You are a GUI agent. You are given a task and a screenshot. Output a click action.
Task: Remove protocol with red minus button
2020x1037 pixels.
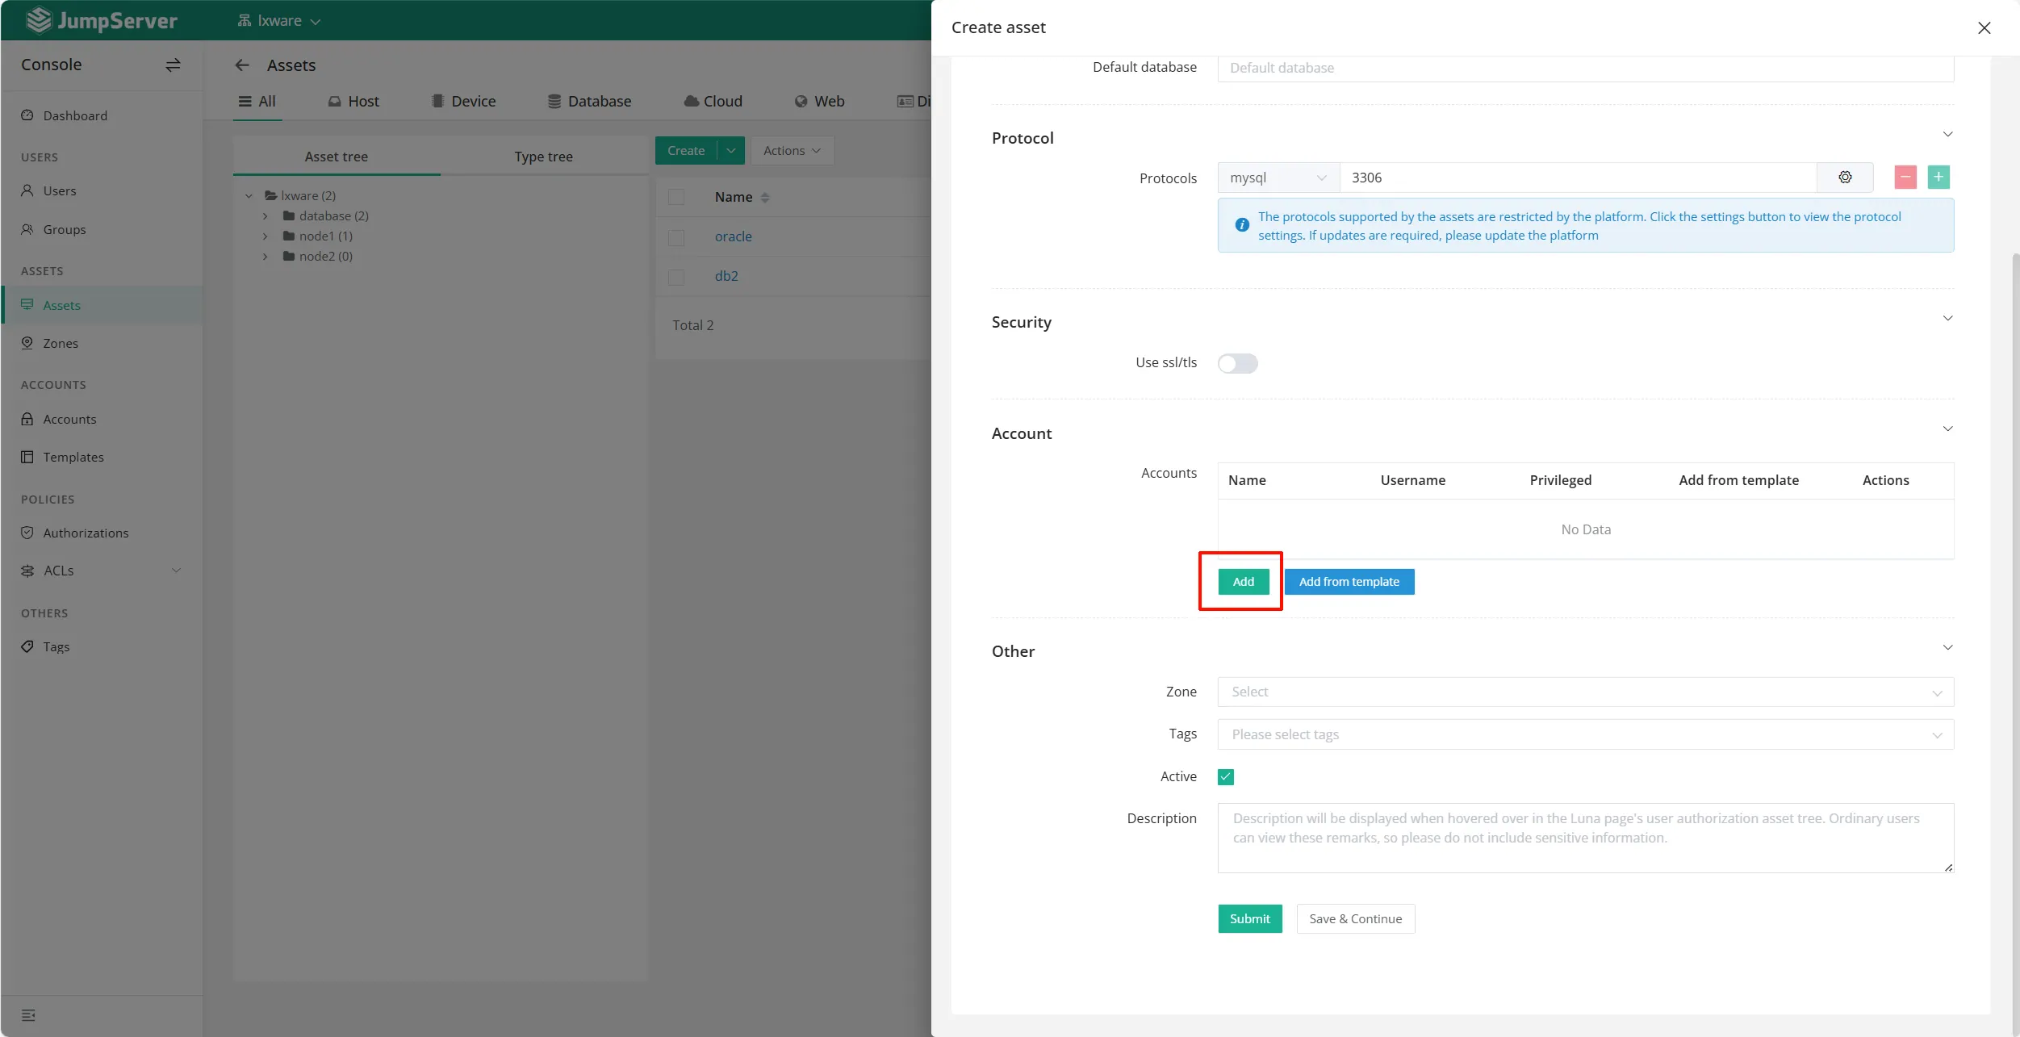[x=1905, y=178]
